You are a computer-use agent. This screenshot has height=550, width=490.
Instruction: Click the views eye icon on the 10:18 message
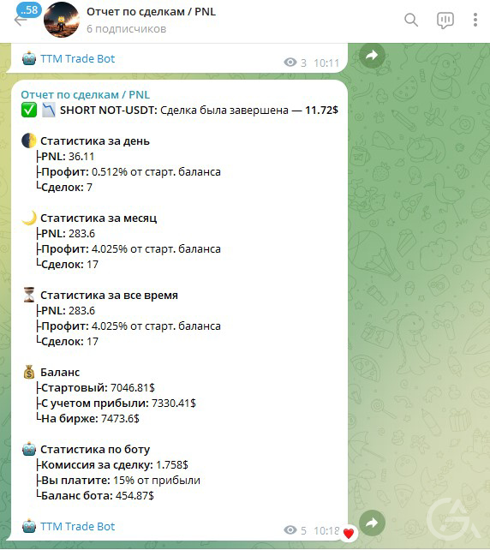(x=290, y=530)
